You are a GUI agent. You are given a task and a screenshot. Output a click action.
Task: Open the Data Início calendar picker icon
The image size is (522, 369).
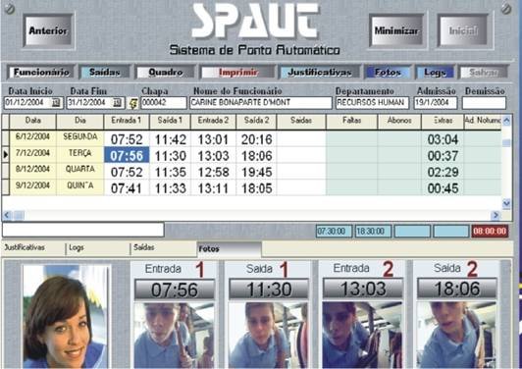[x=57, y=103]
